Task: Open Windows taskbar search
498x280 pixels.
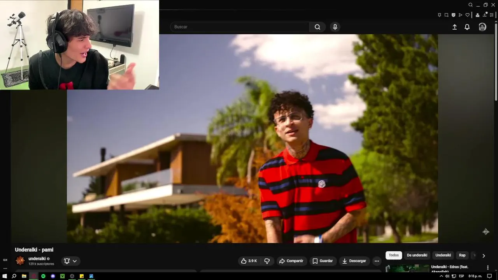Action: (x=14, y=276)
